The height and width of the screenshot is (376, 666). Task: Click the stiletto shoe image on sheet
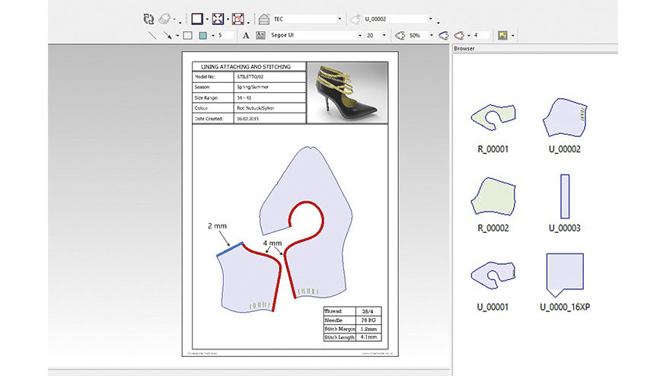pyautogui.click(x=347, y=92)
